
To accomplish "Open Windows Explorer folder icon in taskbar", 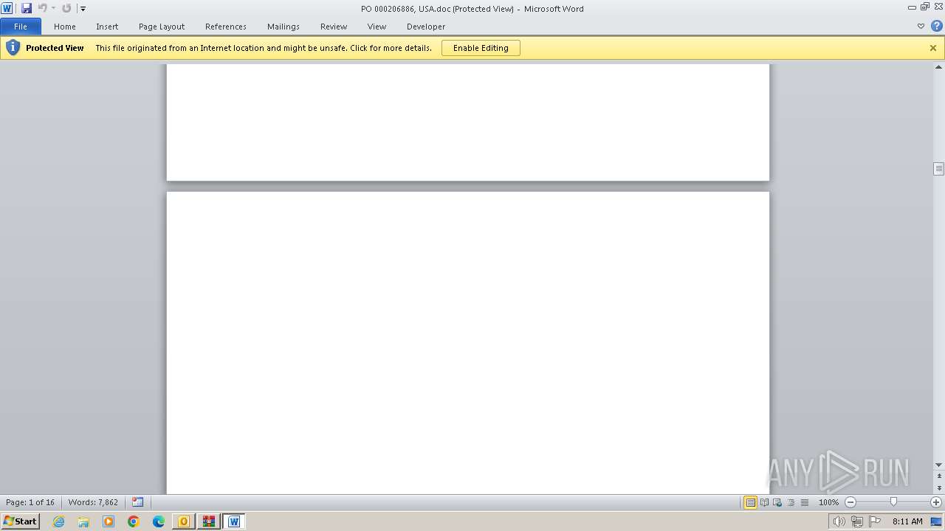I will click(83, 521).
